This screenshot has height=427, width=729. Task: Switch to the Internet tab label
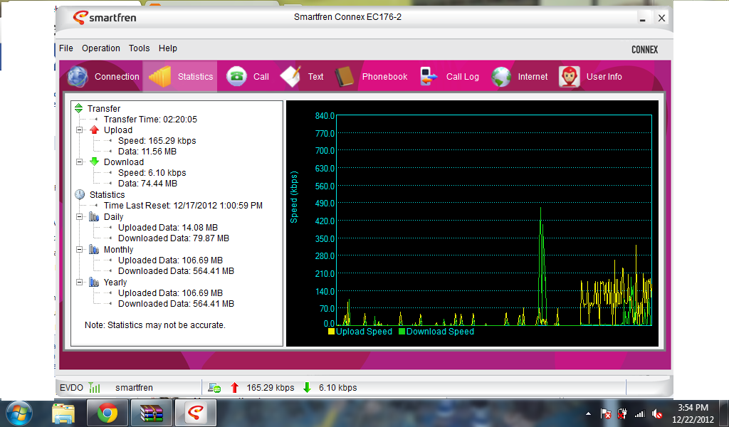(x=533, y=77)
